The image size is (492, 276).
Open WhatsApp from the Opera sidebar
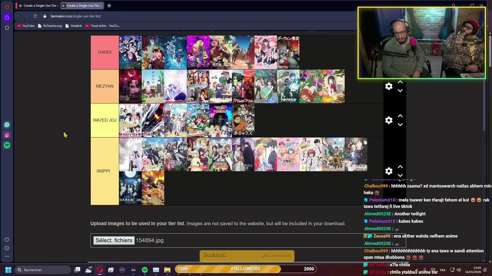[x=7, y=125]
